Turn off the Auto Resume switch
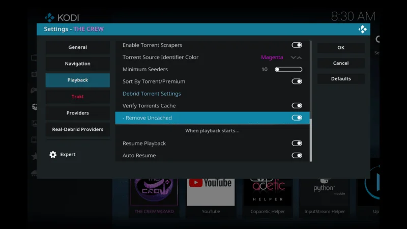 pos(297,156)
